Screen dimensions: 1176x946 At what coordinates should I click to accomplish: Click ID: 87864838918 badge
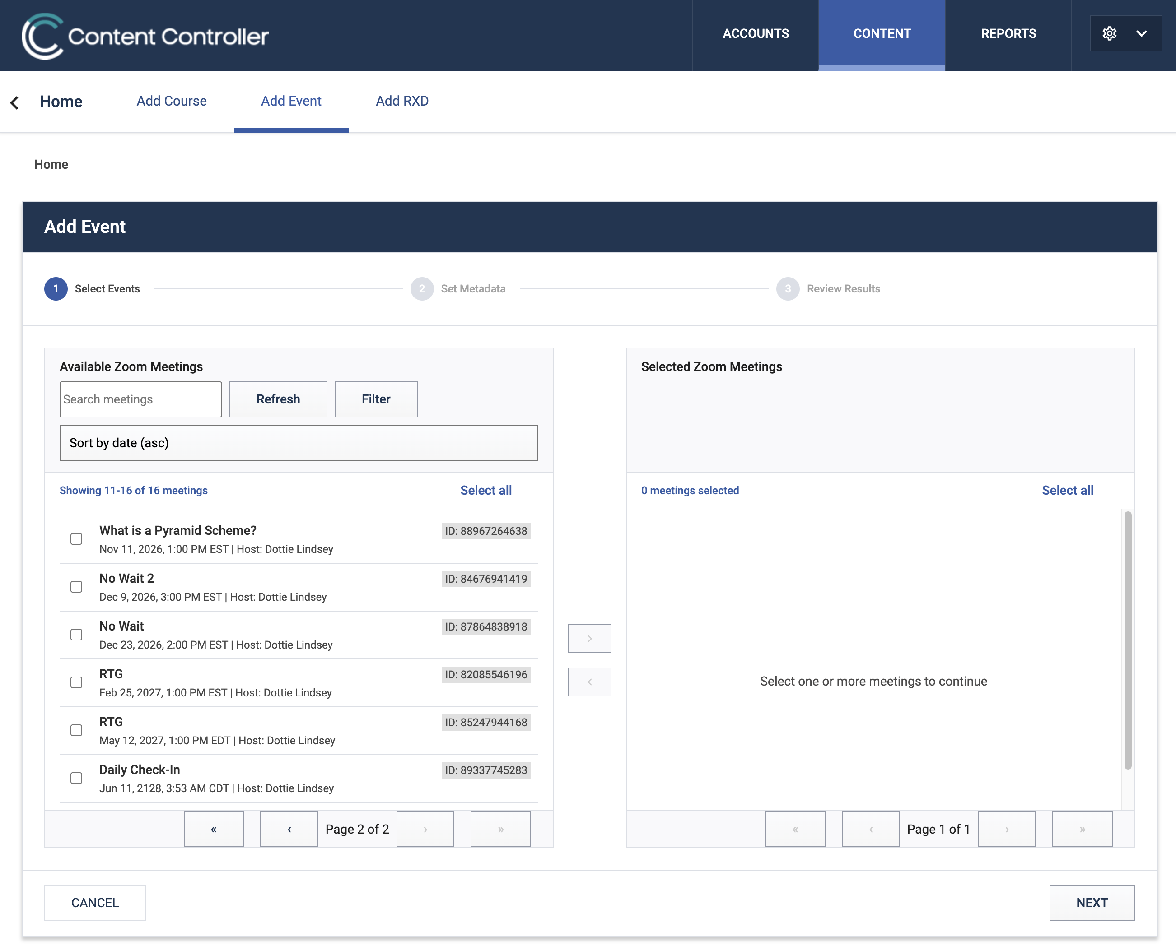click(x=486, y=627)
